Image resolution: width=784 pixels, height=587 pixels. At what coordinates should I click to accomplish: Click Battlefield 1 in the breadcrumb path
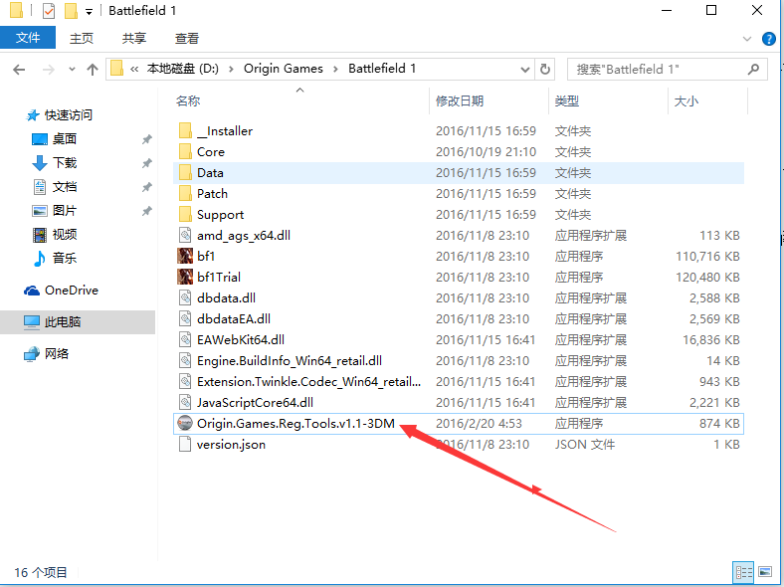click(x=382, y=69)
